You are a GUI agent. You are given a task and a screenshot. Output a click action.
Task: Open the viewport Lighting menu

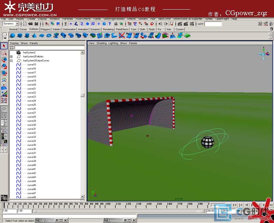click(113, 43)
